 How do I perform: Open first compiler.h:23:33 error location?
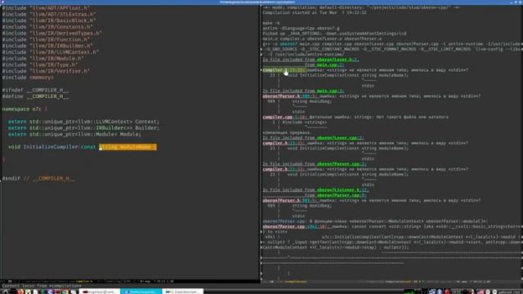click(284, 70)
